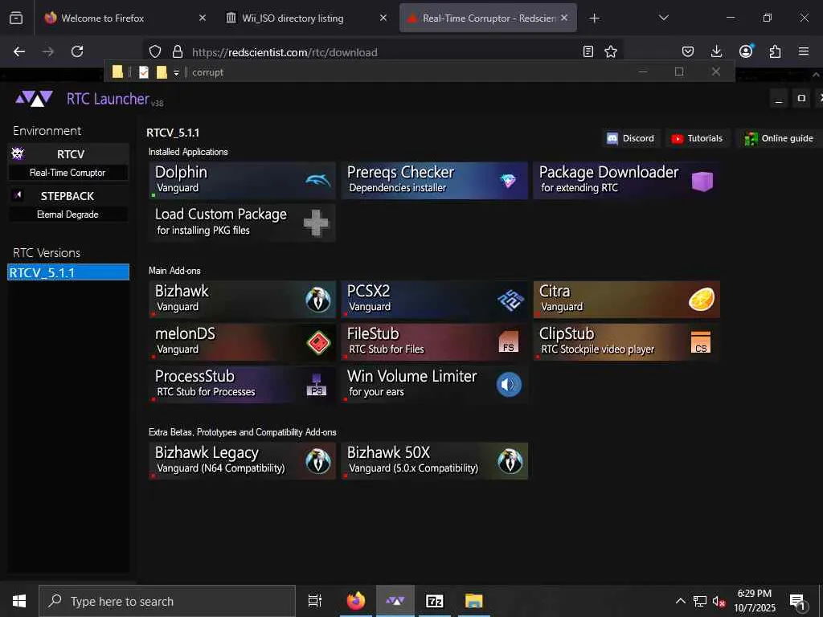Launch Dolphin Vanguard via its dolphin icon
The image size is (823, 617).
tap(317, 181)
